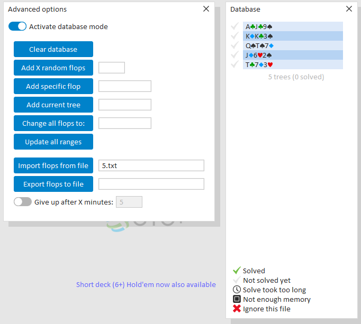Enable the Give up after X minutes switch

click(x=23, y=202)
